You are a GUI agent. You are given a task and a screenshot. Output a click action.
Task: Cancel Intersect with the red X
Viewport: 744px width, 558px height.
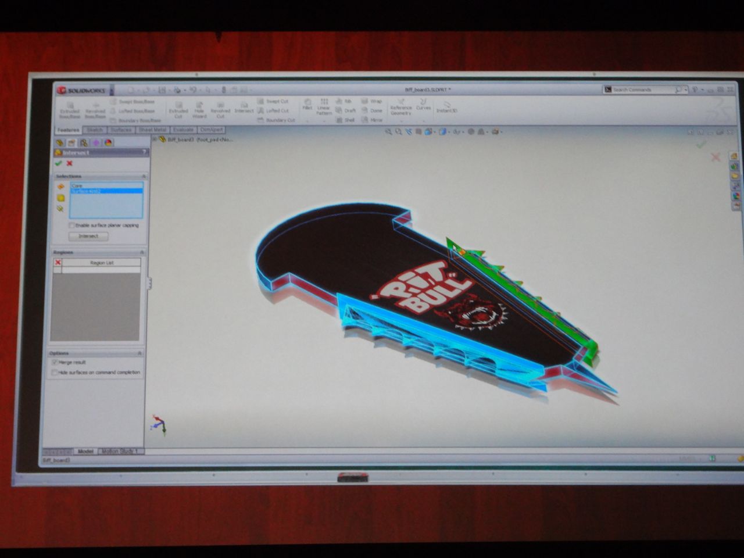[x=69, y=163]
